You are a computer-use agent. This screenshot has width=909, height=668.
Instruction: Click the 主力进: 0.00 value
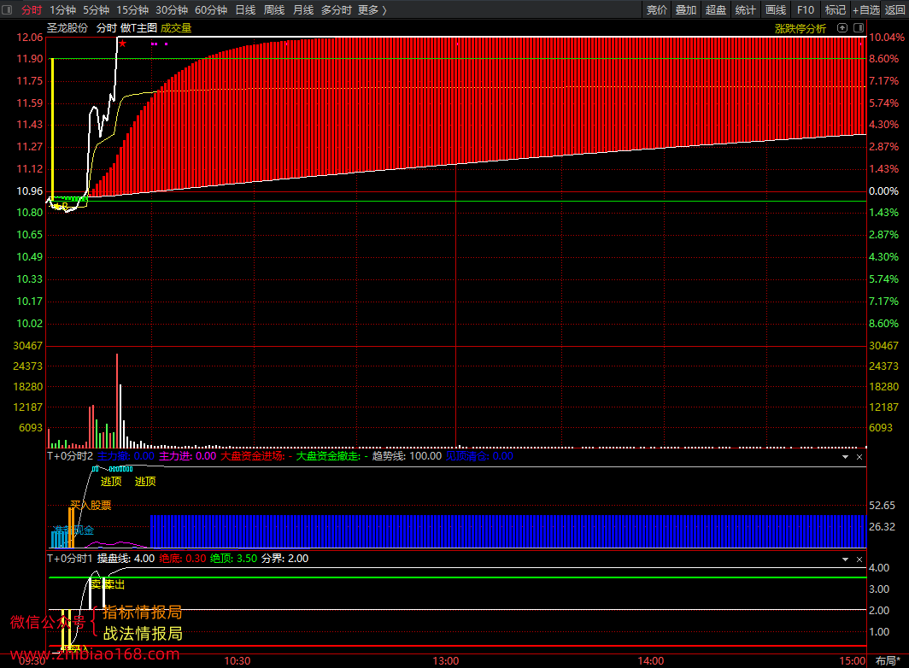[x=188, y=456]
